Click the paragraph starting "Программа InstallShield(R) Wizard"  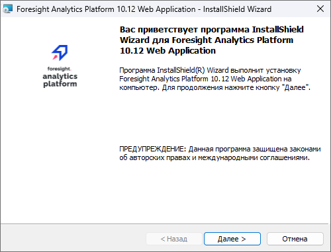214,79
